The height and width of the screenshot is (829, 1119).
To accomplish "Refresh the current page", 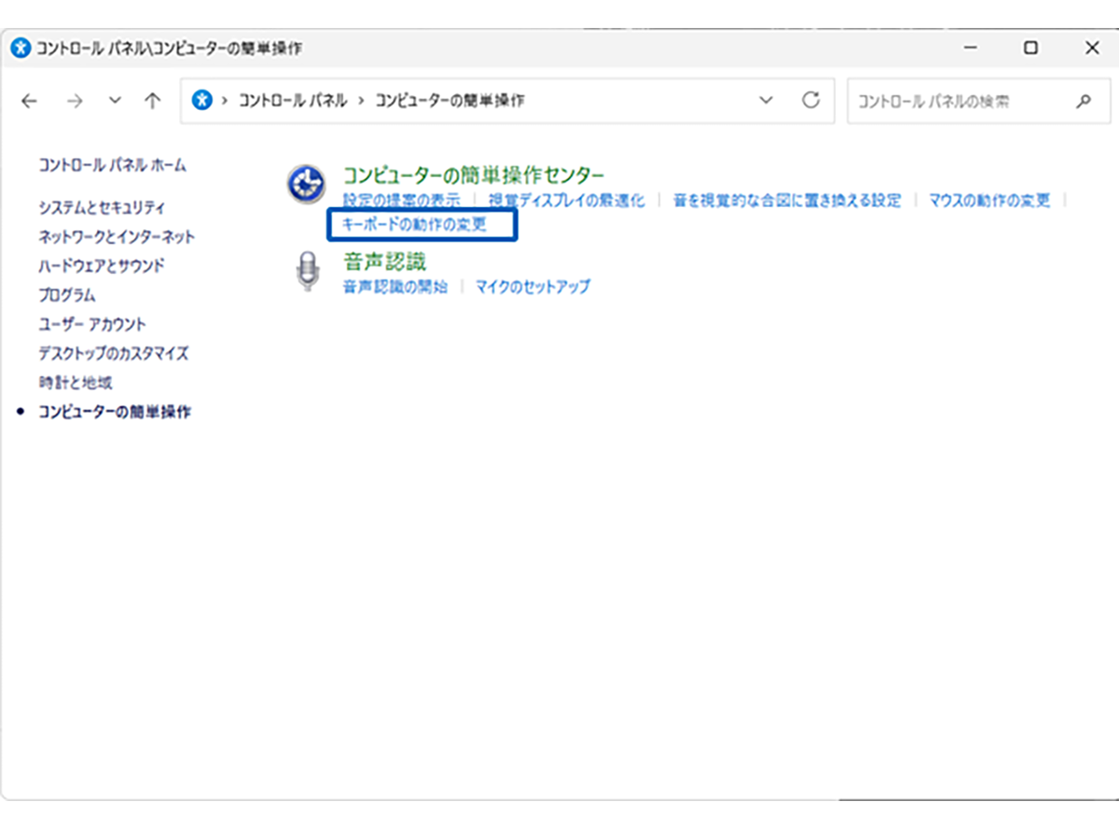I will (x=811, y=100).
